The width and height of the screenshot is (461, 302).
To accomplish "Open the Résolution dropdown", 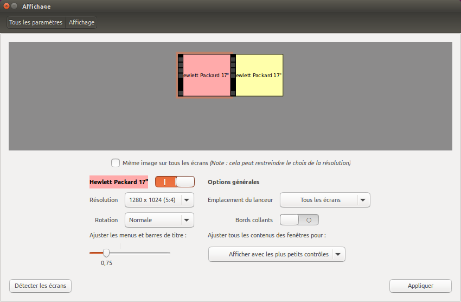I will 159,200.
